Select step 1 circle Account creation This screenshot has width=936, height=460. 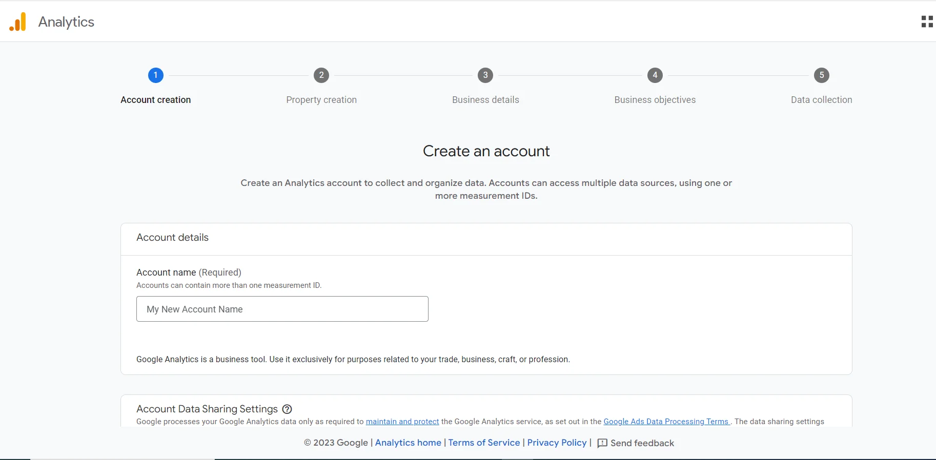tap(156, 75)
